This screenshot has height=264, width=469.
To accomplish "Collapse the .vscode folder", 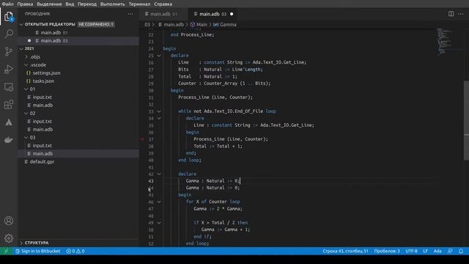I will 26,65.
